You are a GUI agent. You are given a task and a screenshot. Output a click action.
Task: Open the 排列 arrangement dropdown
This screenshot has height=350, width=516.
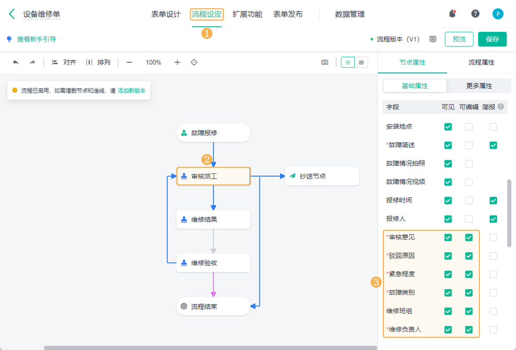click(x=98, y=62)
